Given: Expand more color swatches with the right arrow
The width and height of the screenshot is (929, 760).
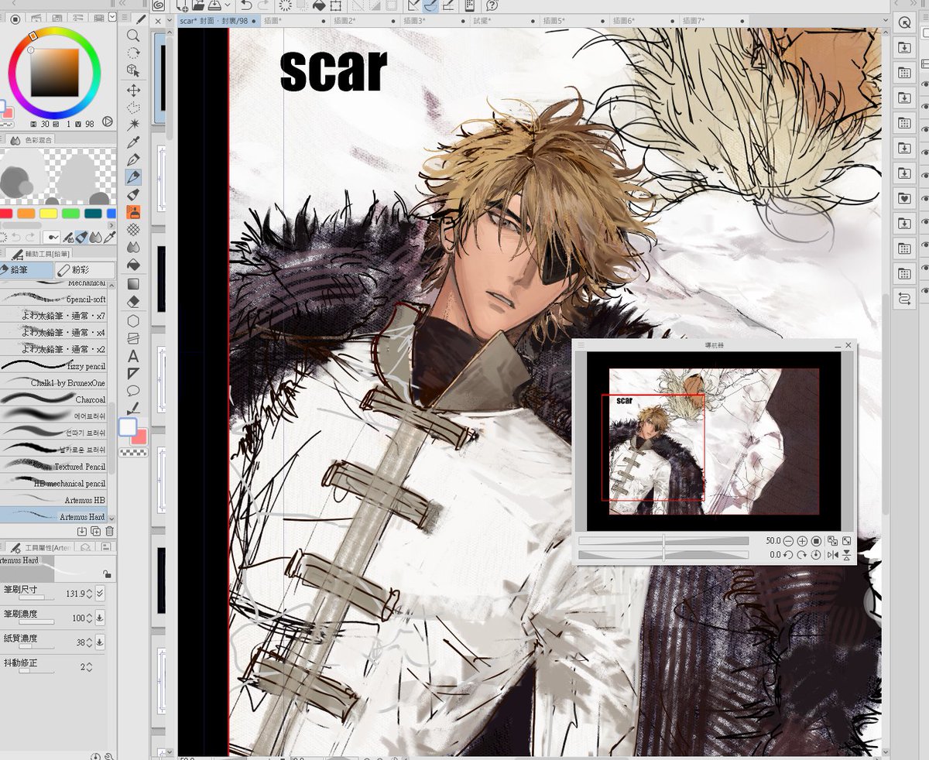Looking at the screenshot, I should click(111, 225).
